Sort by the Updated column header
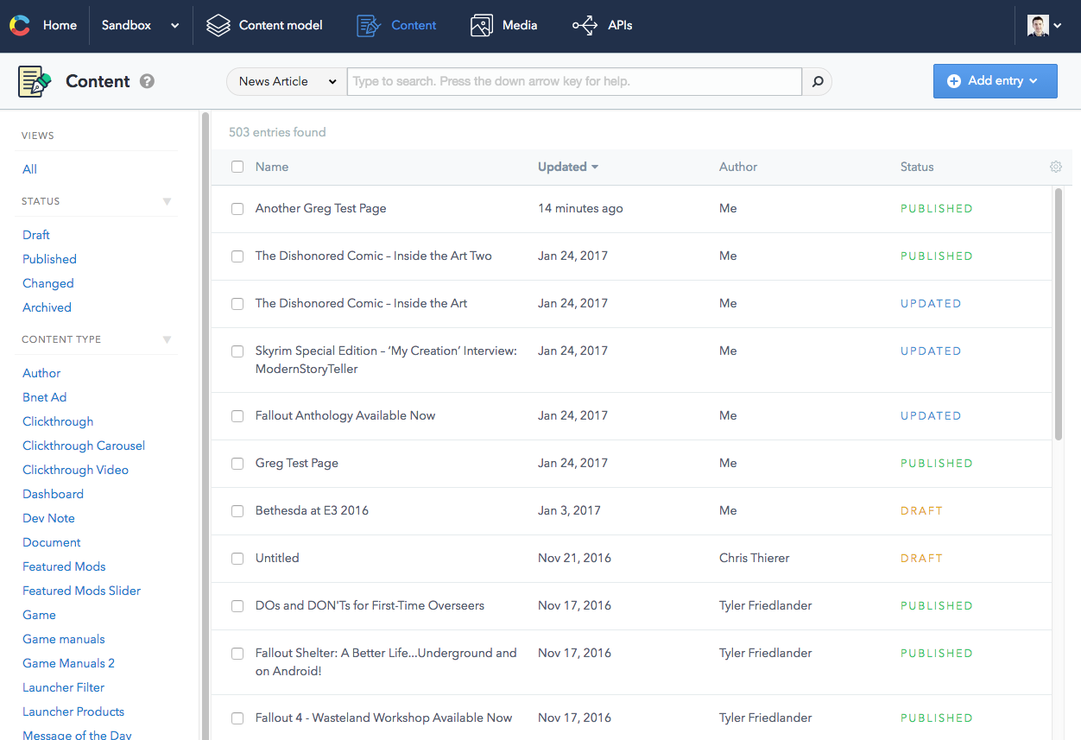1081x740 pixels. 568,167
